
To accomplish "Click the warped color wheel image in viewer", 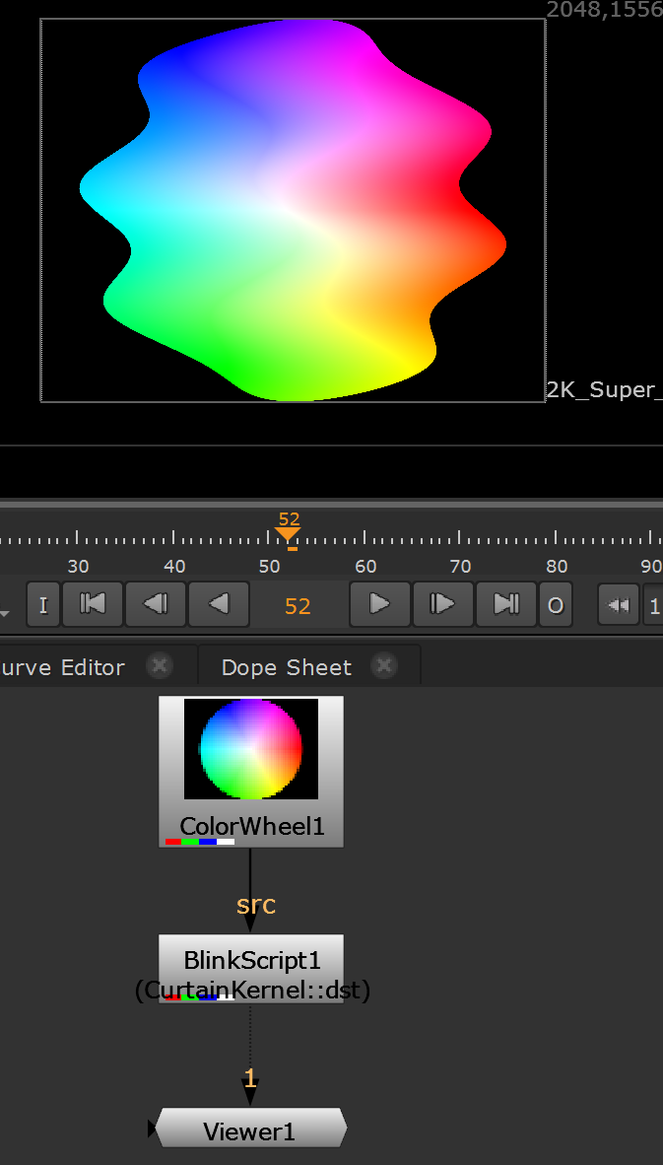I will [293, 210].
